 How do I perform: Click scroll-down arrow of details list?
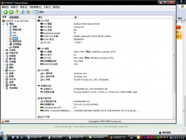(174, 117)
